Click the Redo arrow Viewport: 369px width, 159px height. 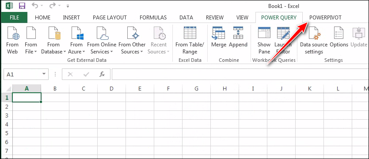coord(53,6)
